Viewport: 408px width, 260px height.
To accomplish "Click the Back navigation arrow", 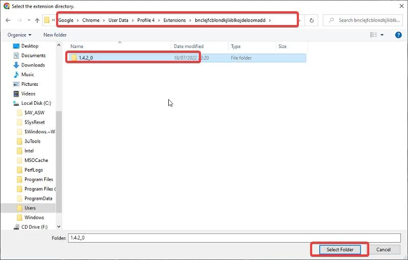I will (8, 20).
